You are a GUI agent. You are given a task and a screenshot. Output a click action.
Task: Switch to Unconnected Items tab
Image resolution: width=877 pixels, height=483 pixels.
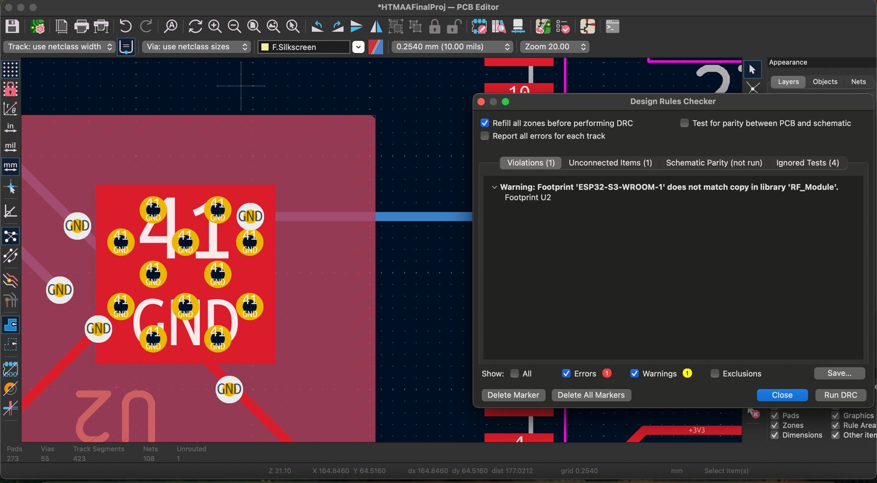[x=610, y=163]
